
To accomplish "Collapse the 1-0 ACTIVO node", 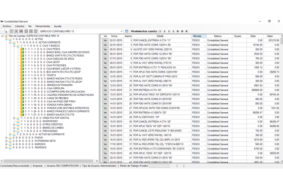I will pos(7,39).
